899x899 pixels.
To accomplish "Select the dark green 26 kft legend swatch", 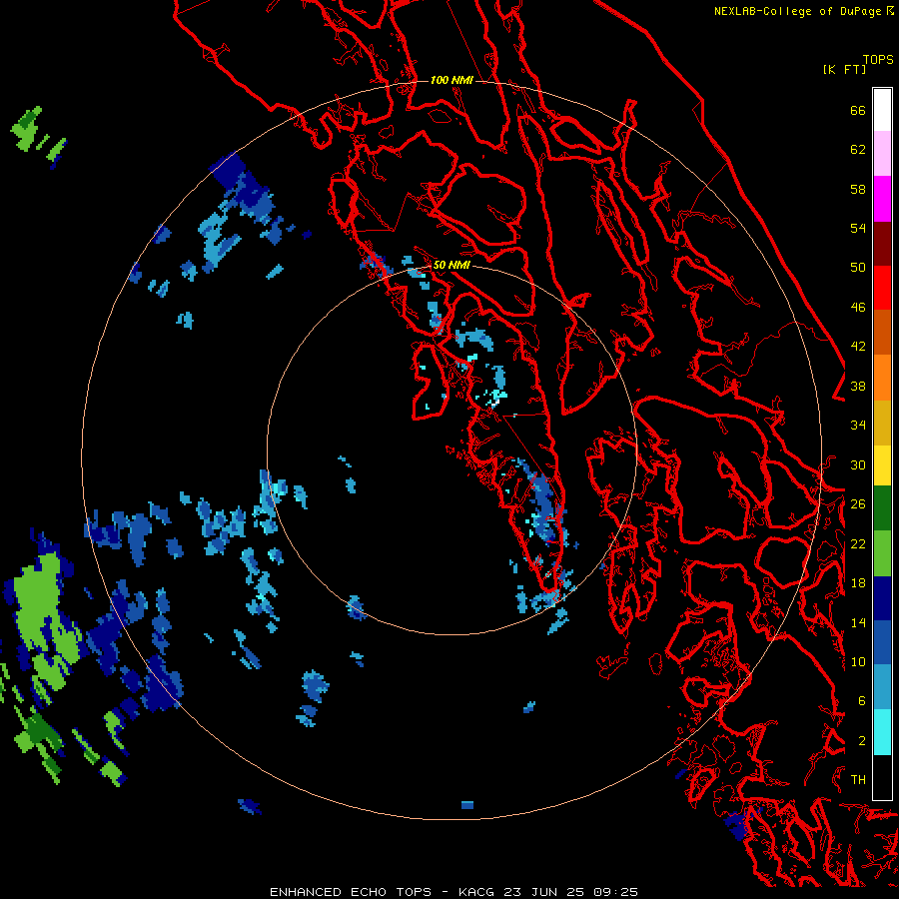I will (882, 508).
